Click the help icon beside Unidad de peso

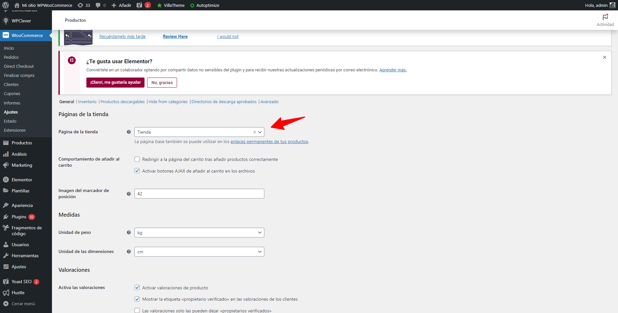pyautogui.click(x=129, y=233)
